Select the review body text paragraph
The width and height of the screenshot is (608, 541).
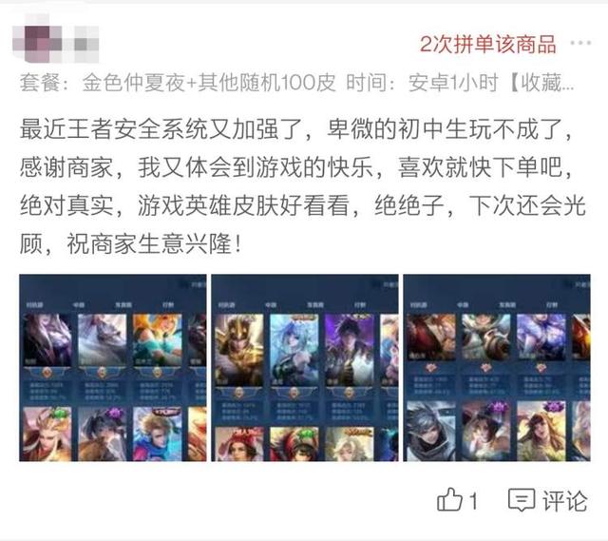pos(303,186)
